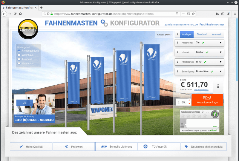239x161 pixels.
Task: Go back with the browser back arrow
Action: (4, 14)
